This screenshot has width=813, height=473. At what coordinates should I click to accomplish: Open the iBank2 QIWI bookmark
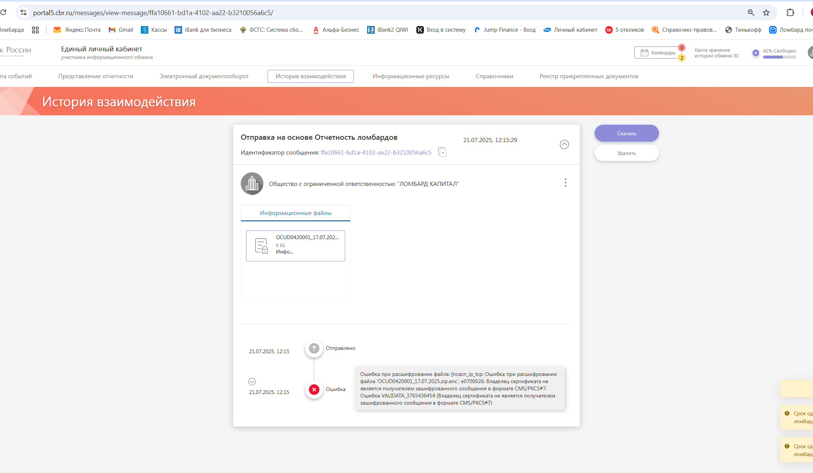[x=388, y=30]
